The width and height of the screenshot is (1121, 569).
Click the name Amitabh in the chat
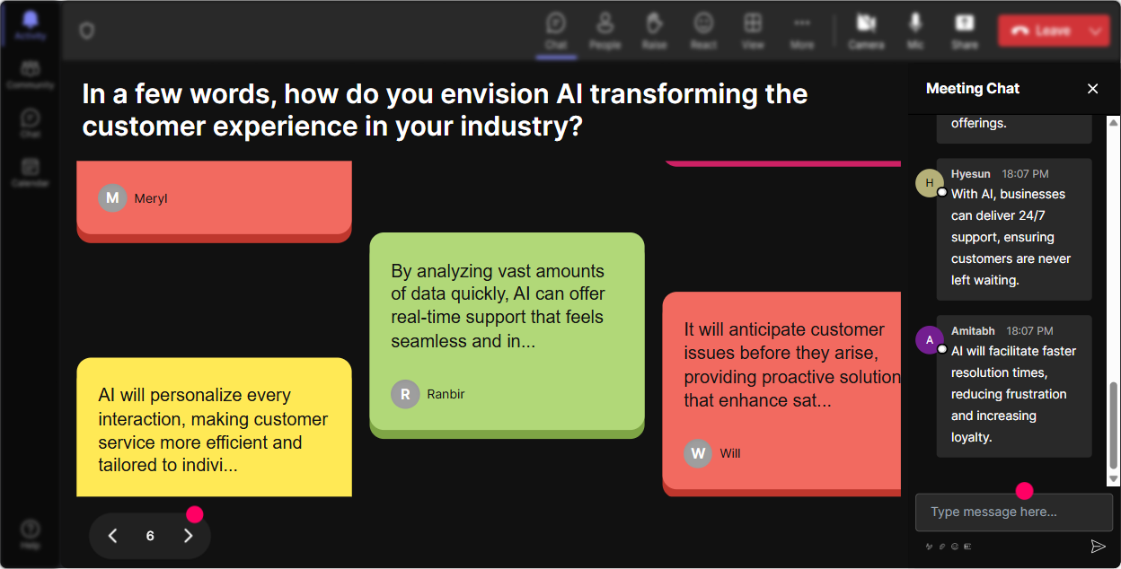tap(973, 331)
